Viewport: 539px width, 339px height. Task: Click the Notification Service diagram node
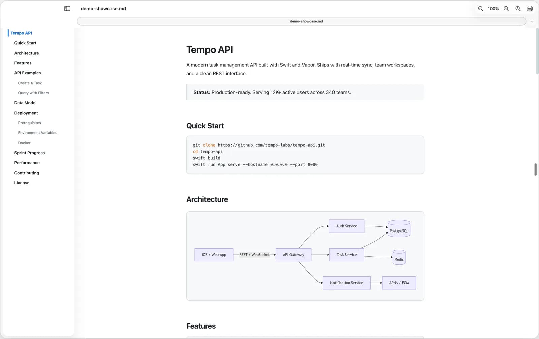click(347, 283)
